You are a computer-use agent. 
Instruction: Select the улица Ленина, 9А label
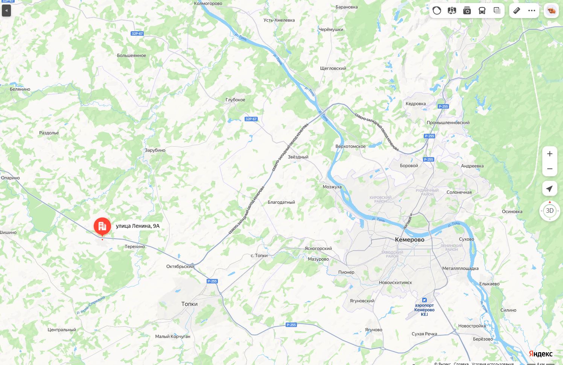coord(138,226)
